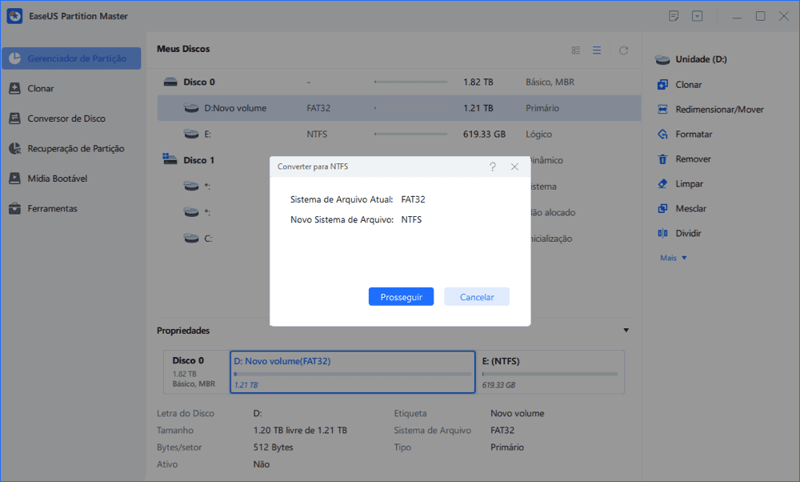Select the Disco 0 row
Image resolution: width=800 pixels, height=482 pixels.
[399, 82]
